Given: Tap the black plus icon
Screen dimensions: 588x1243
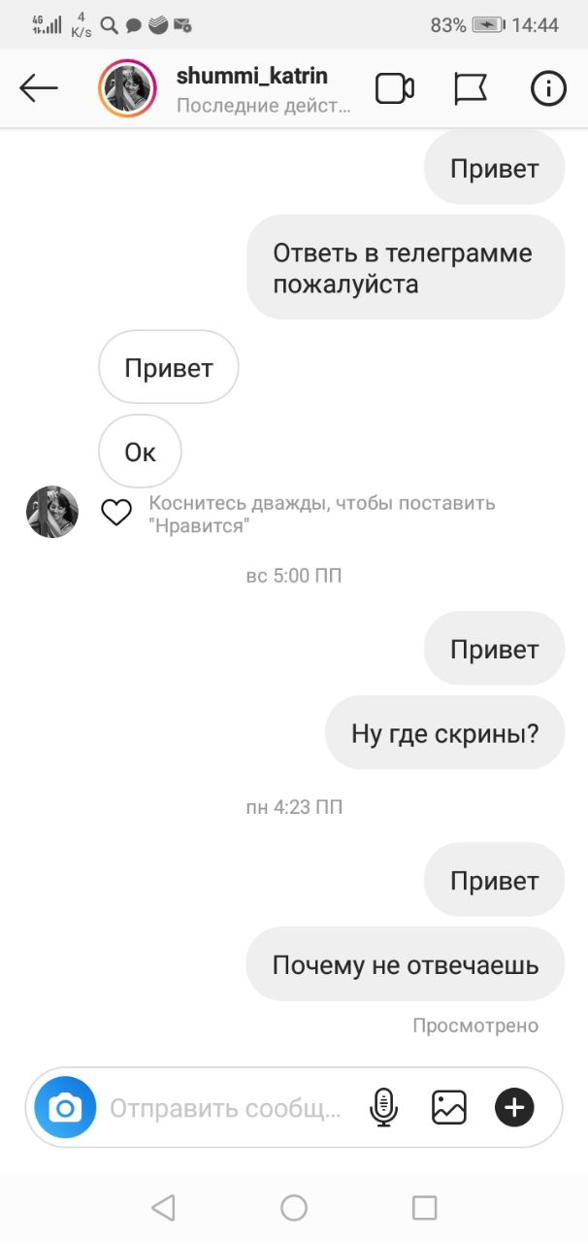Looking at the screenshot, I should [x=514, y=1107].
